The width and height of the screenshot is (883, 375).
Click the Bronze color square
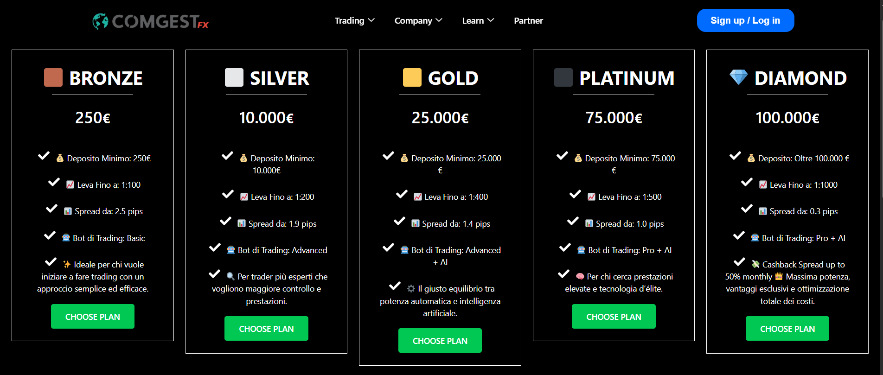[53, 77]
